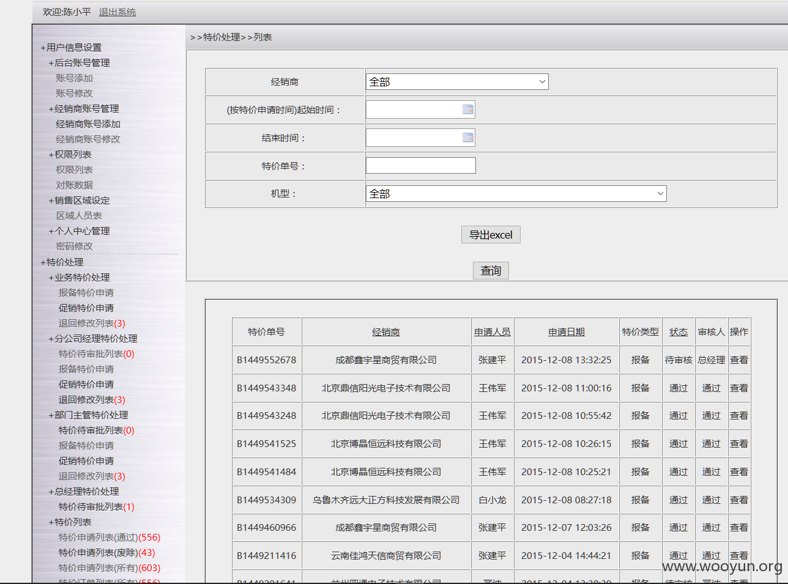The image size is (788, 584).
Task: Click the 待审核 status in row B1449552678
Action: pos(678,360)
